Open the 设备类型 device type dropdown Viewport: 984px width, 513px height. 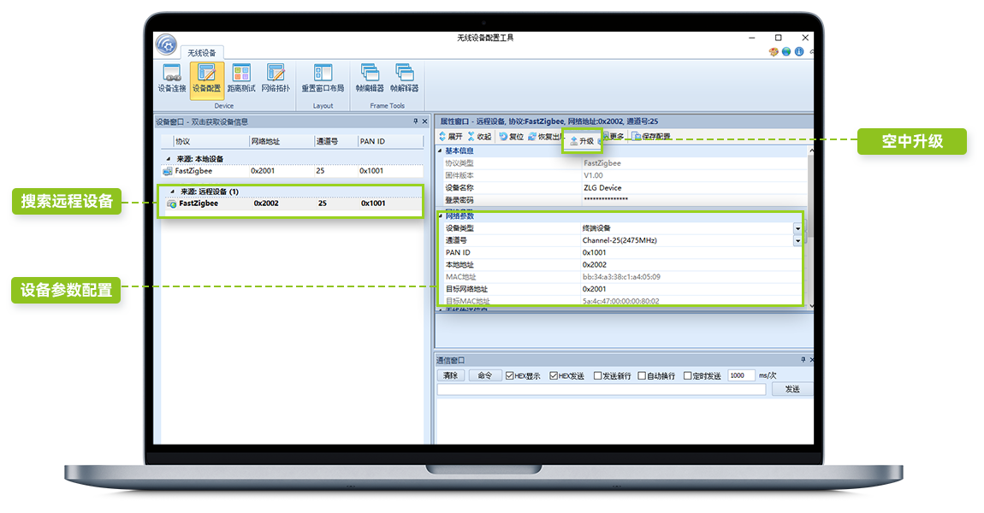[797, 228]
